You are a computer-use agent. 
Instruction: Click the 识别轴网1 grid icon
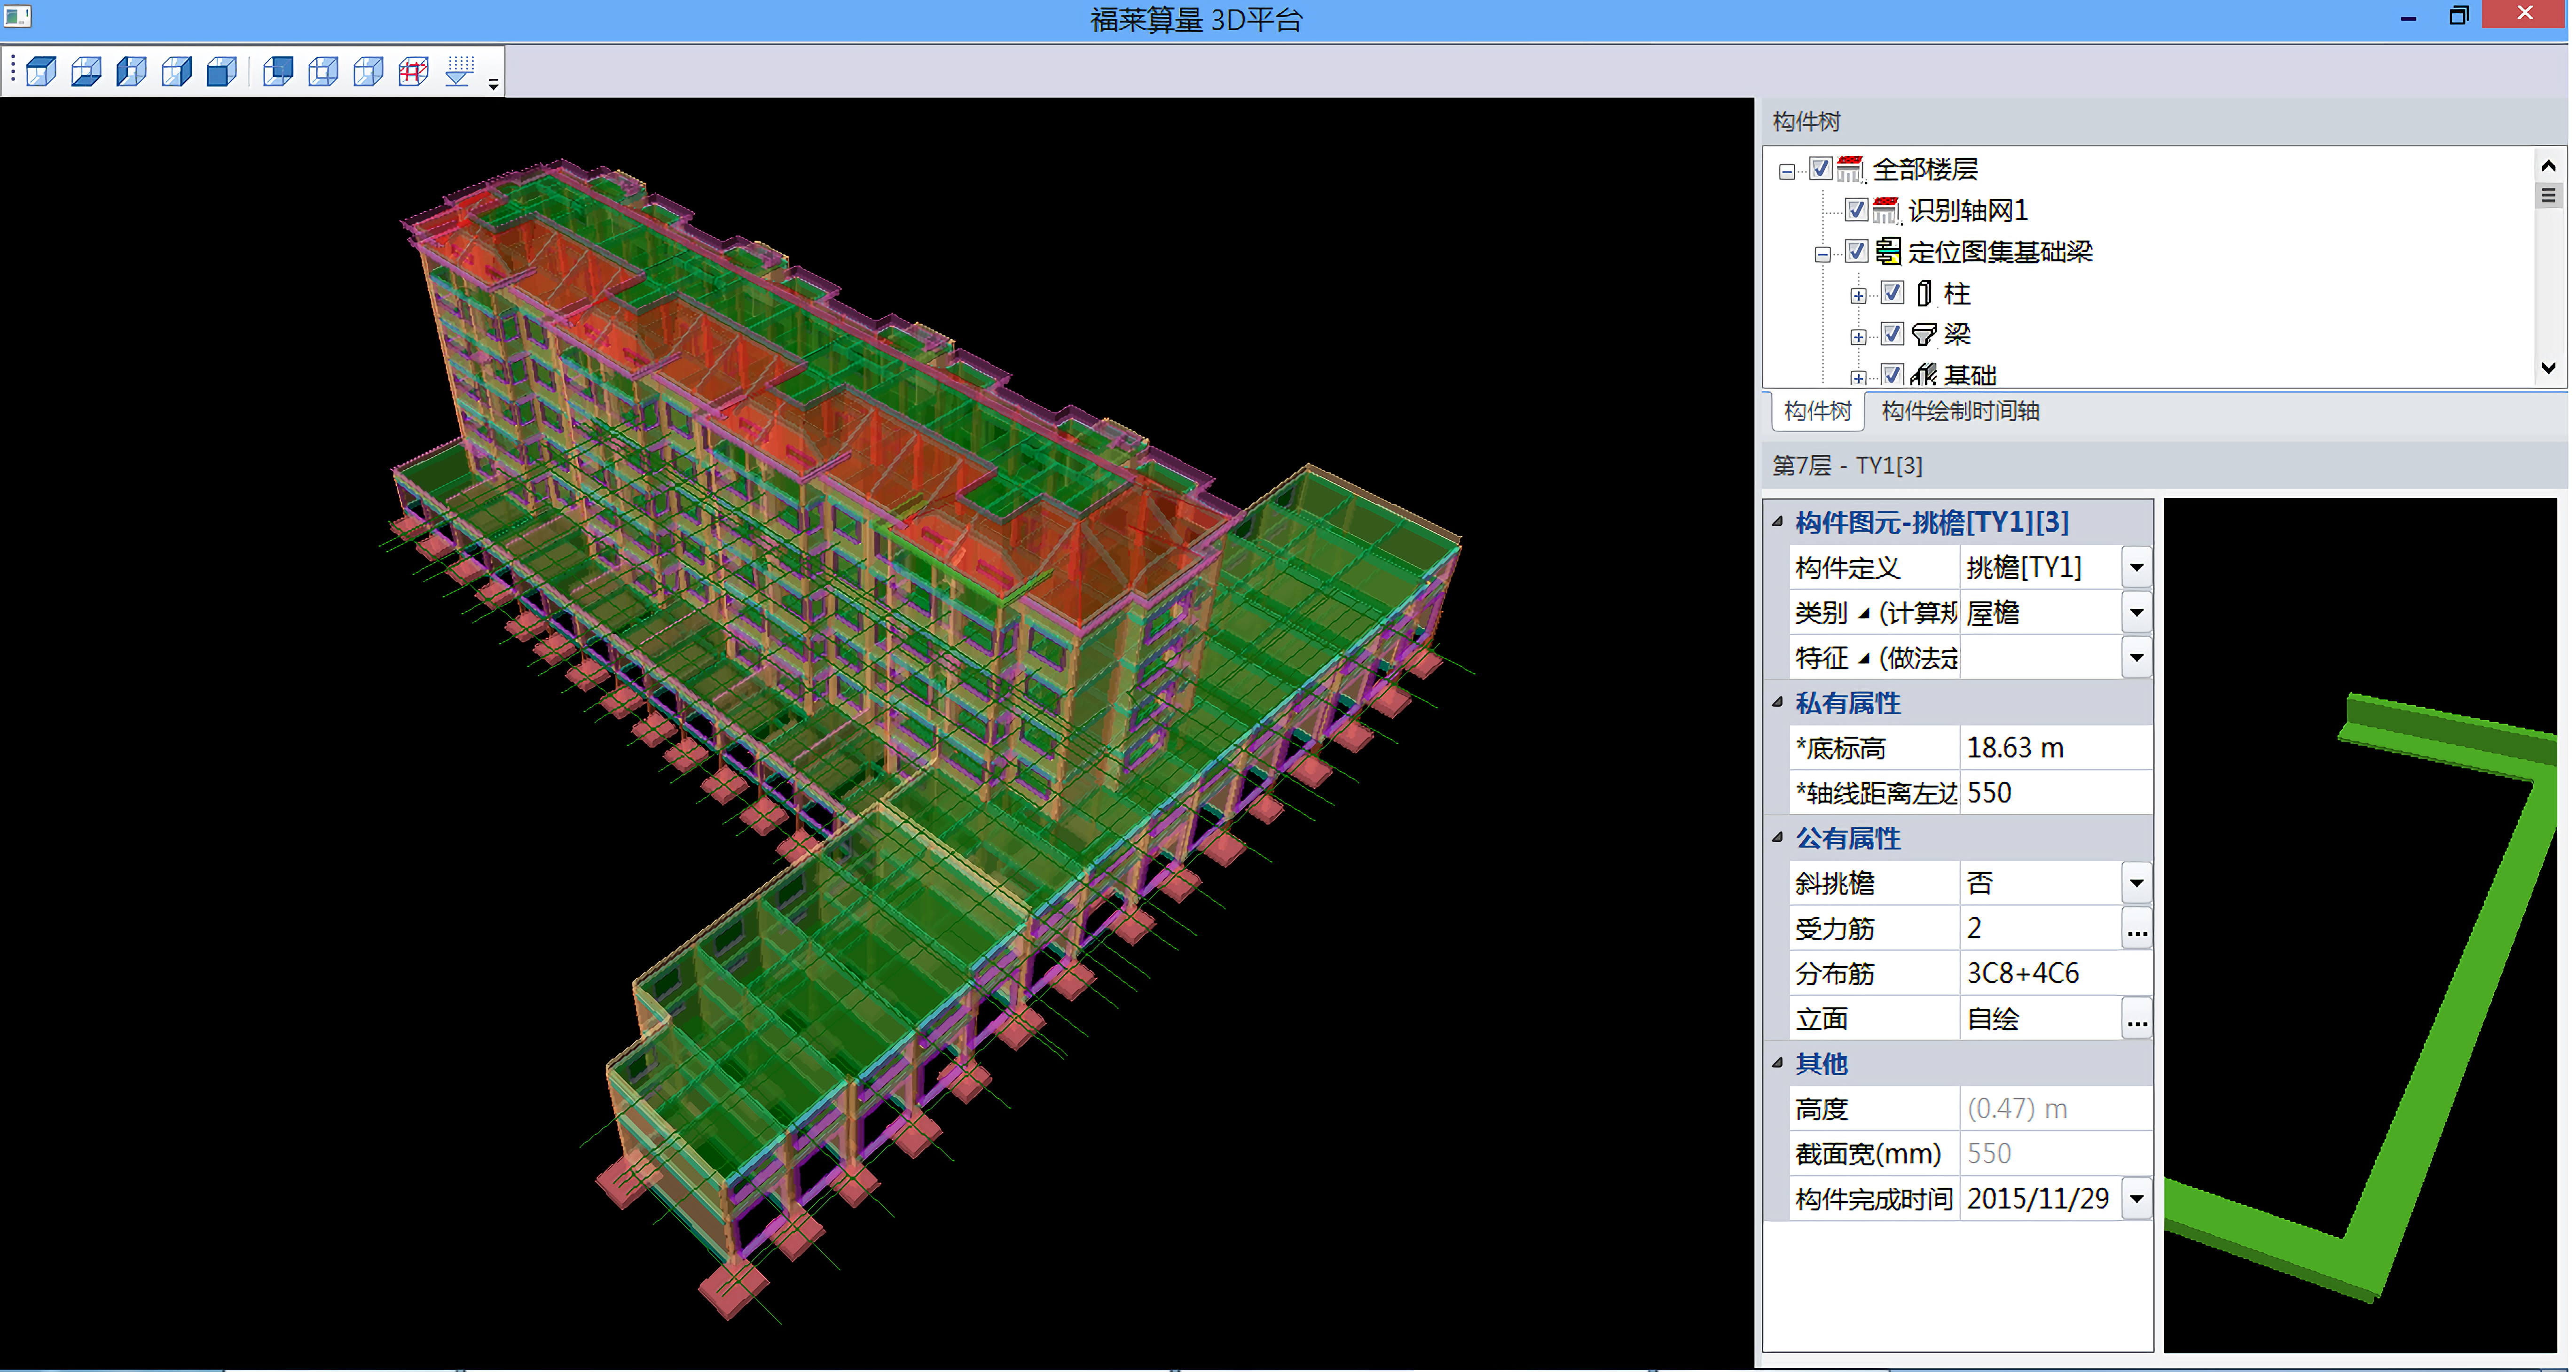1886,211
